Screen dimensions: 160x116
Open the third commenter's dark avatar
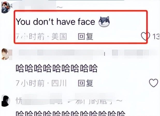[x=6, y=101]
